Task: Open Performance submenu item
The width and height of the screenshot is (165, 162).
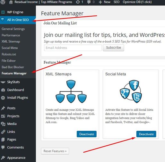Action: (11, 35)
